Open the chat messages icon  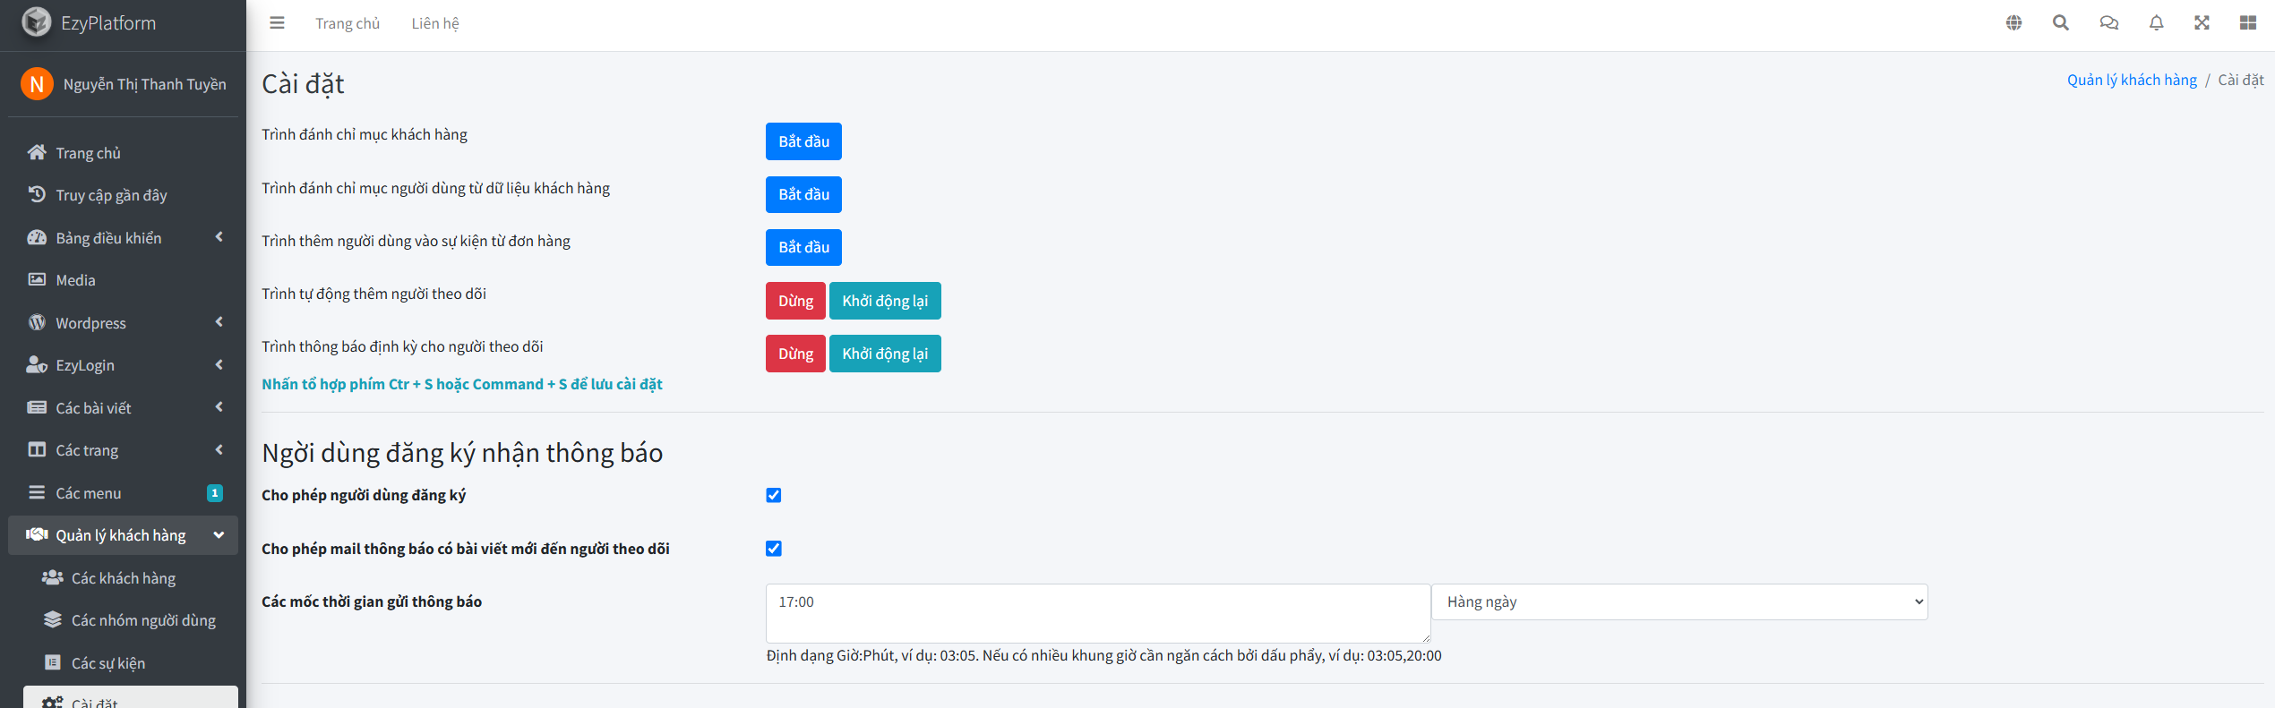[2109, 23]
